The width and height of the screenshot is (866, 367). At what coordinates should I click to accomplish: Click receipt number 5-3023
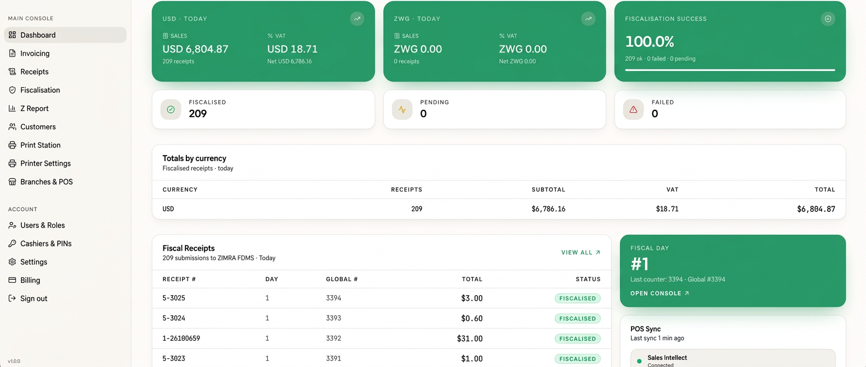[x=174, y=359]
